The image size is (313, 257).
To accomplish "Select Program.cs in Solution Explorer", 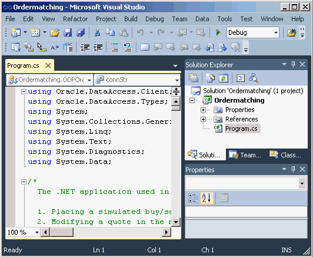I will click(241, 128).
